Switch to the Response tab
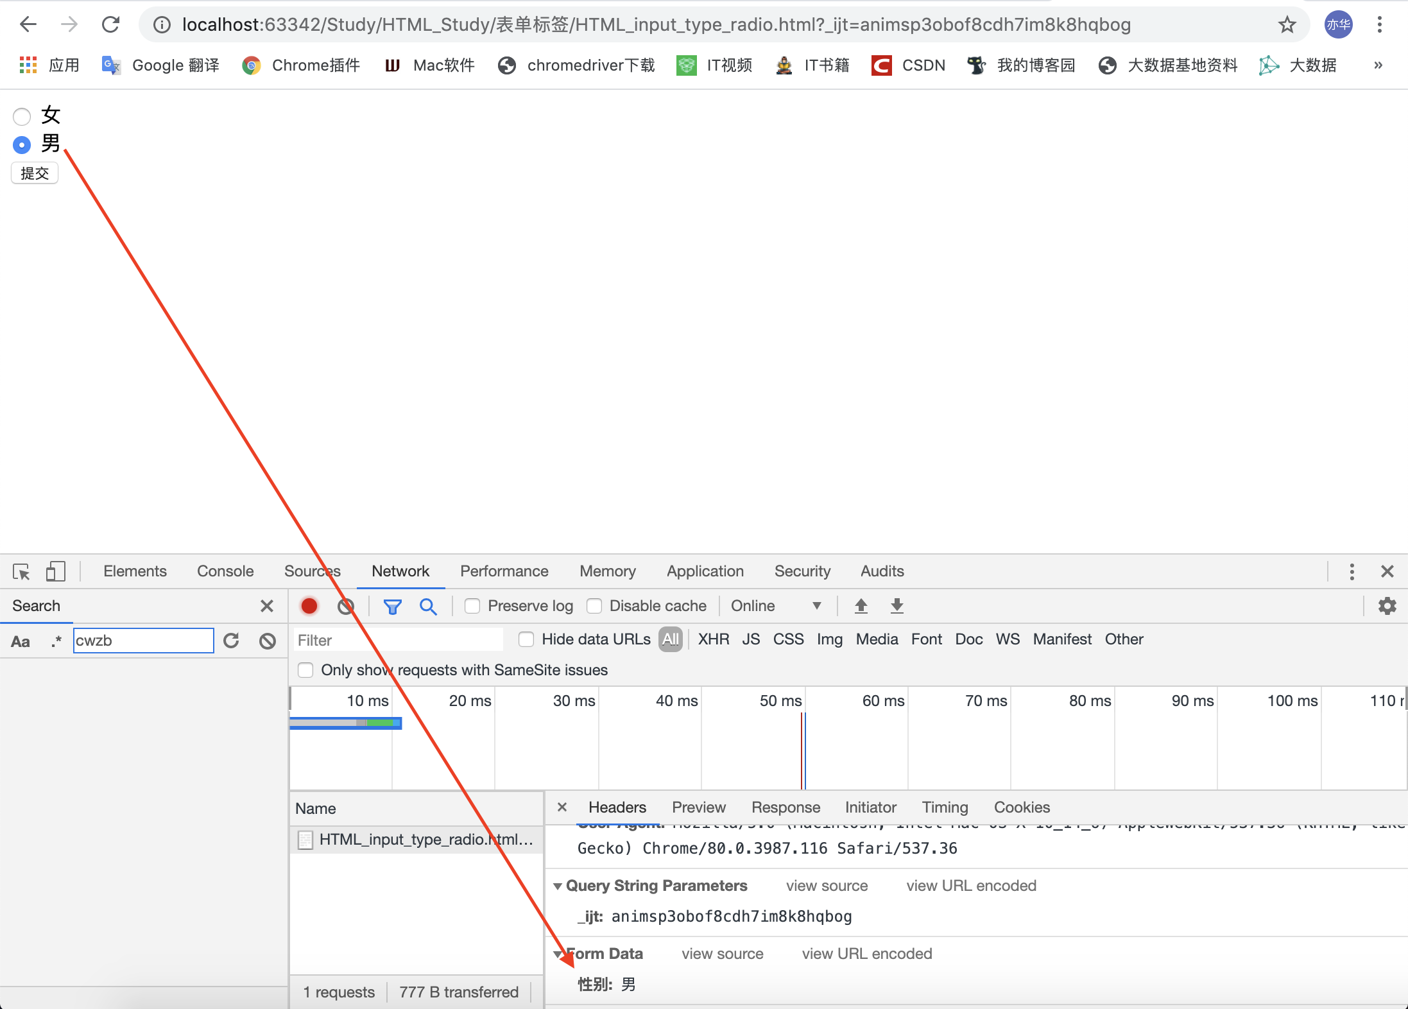The height and width of the screenshot is (1009, 1408). (x=786, y=807)
